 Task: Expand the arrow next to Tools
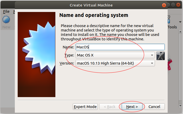point(180,22)
